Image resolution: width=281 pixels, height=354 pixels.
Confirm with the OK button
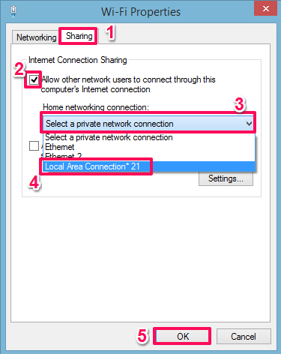pos(182,336)
